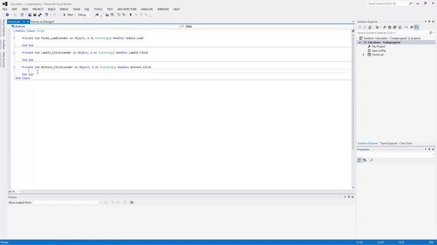This screenshot has height=245, width=437.
Task: Open the DEBUG menu
Action: tap(64, 9)
